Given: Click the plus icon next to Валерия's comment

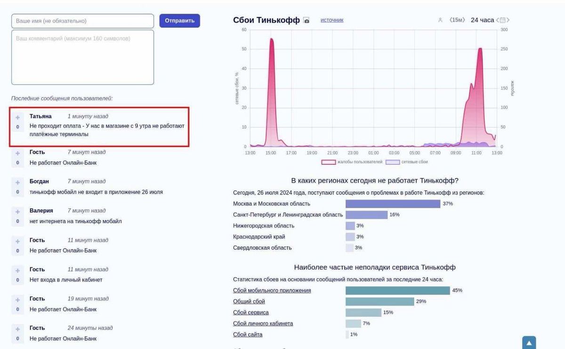Looking at the screenshot, I should click(x=18, y=211).
